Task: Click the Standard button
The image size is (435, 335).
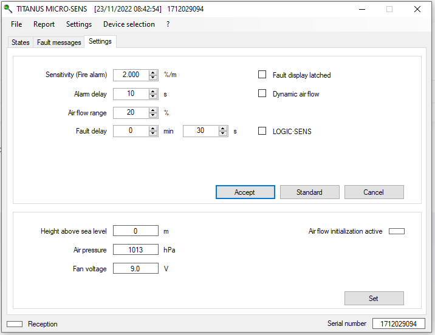Action: pyautogui.click(x=310, y=192)
